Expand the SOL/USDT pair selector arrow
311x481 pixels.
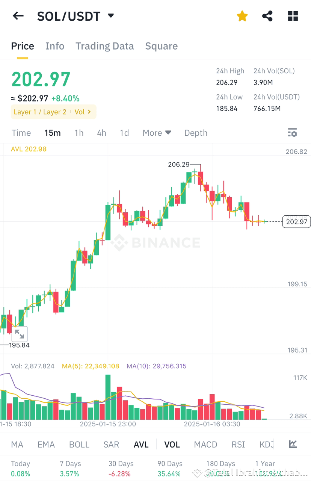111,16
